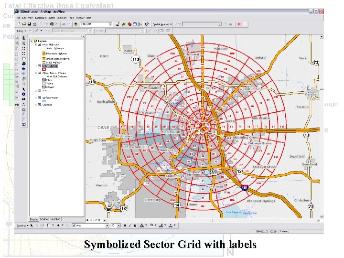This screenshot has height=258, width=344.
Task: Open the Spatial Analyst dropdown
Action: click(162, 24)
